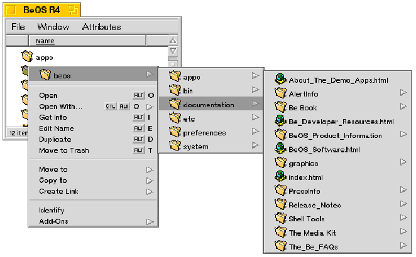
Task: Expand the Copy to submenu arrow
Action: point(150,181)
